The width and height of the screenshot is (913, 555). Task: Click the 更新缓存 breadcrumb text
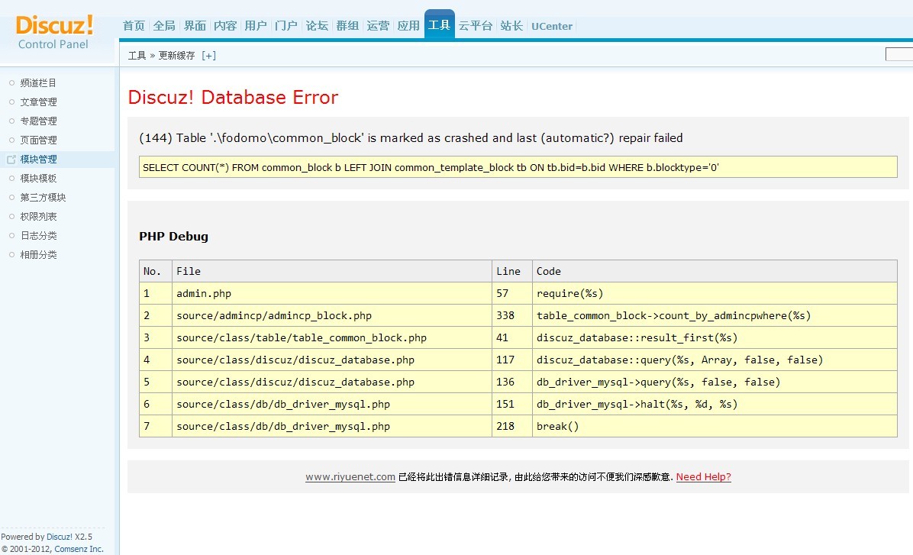coord(176,55)
